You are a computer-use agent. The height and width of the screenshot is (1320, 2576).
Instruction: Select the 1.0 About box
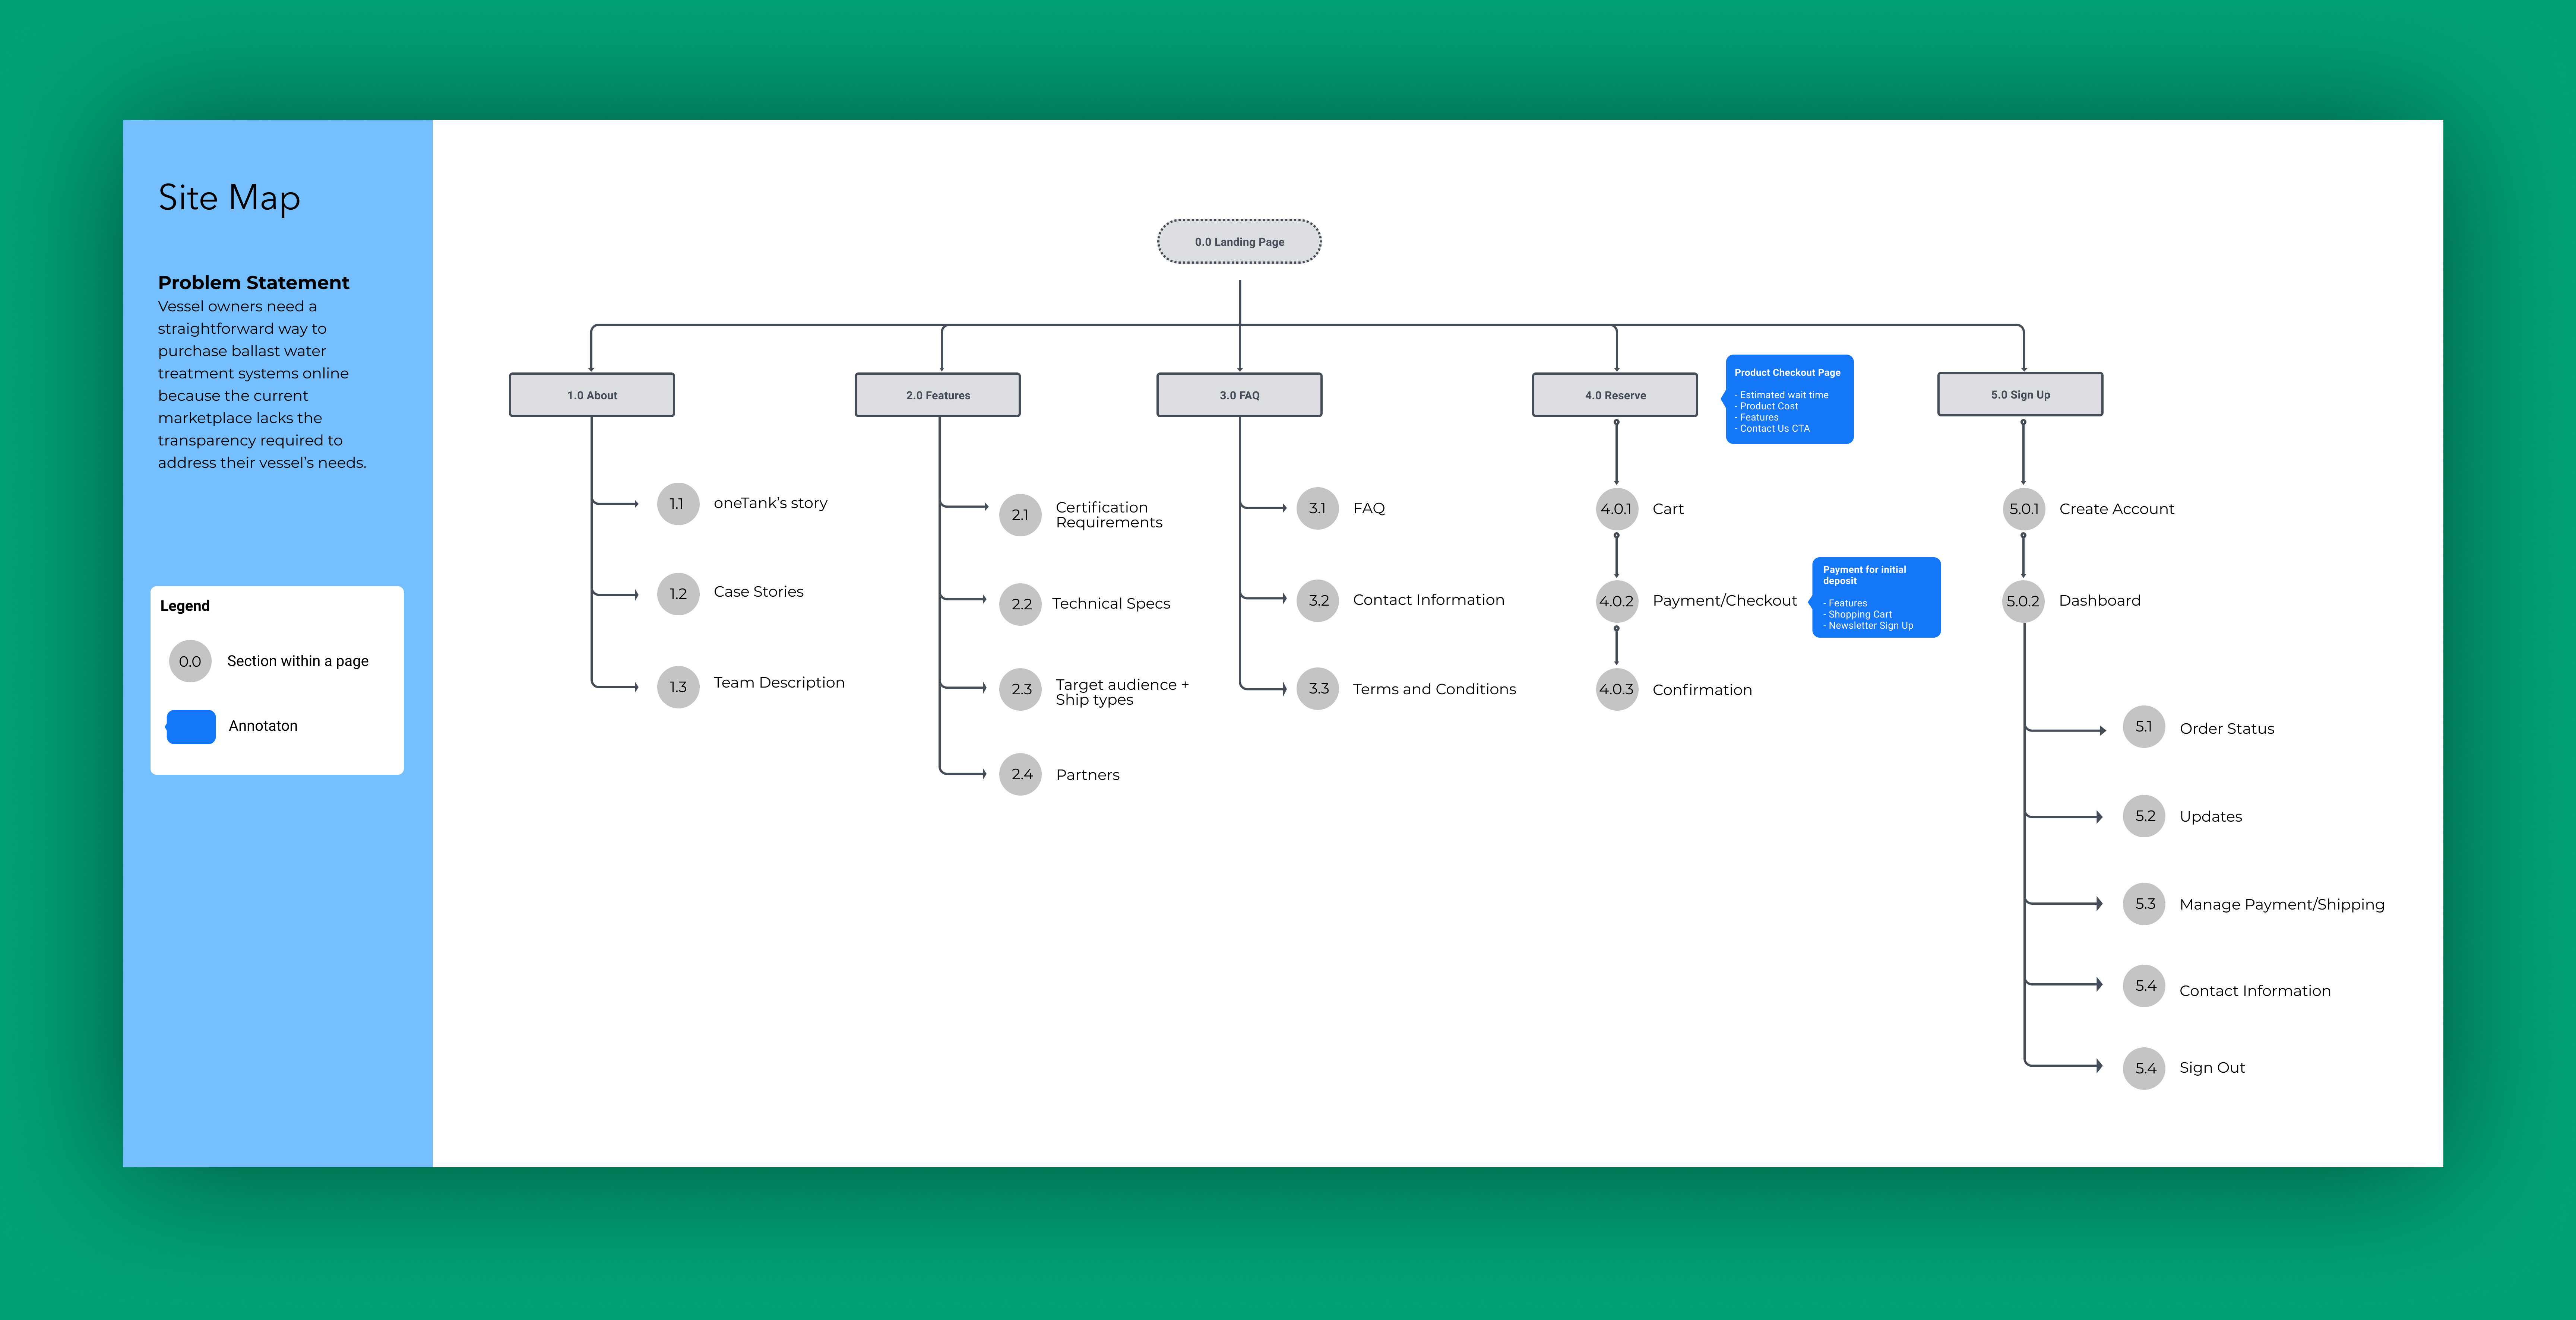click(592, 395)
